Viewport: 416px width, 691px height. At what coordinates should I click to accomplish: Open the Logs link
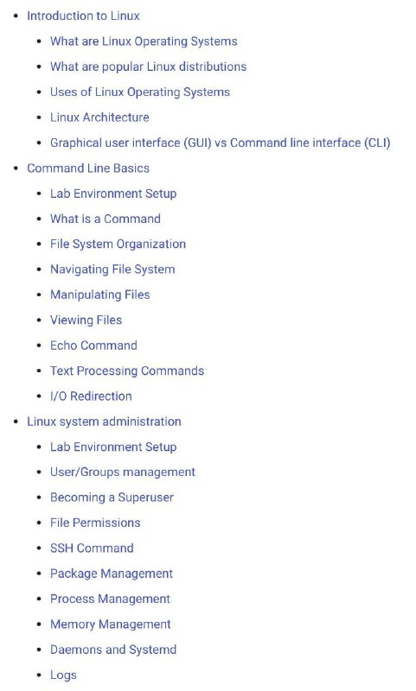[63, 675]
